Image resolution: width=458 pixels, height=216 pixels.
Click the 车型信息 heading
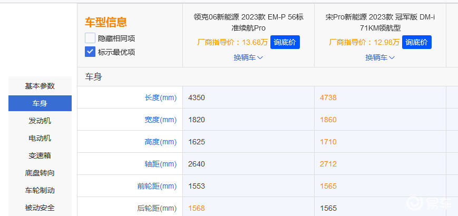(x=106, y=22)
